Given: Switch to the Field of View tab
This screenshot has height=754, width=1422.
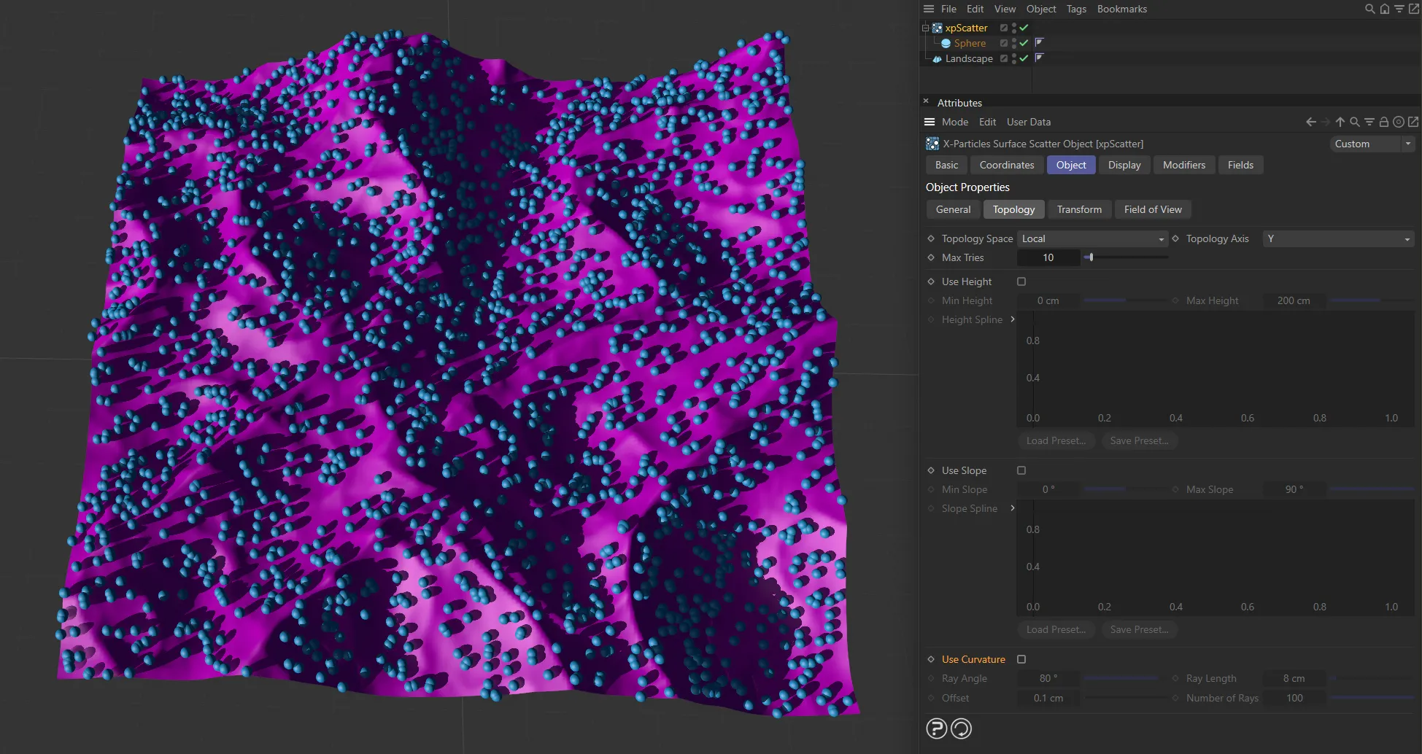Looking at the screenshot, I should 1153,209.
